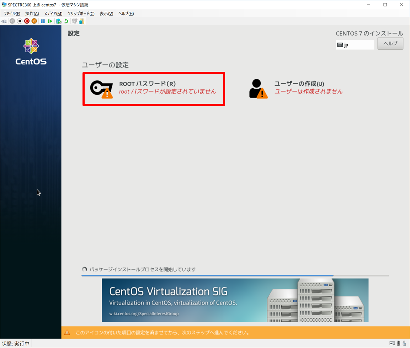
Task: Open ユーザーの作成(U) settings
Action: point(296,89)
